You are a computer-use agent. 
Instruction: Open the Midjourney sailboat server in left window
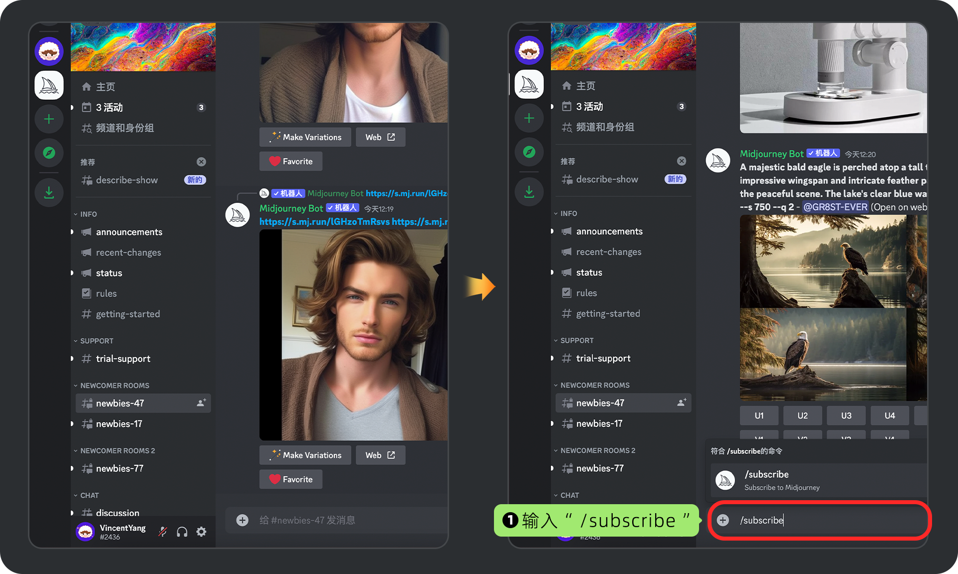[49, 85]
